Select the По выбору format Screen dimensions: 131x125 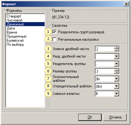25,44
